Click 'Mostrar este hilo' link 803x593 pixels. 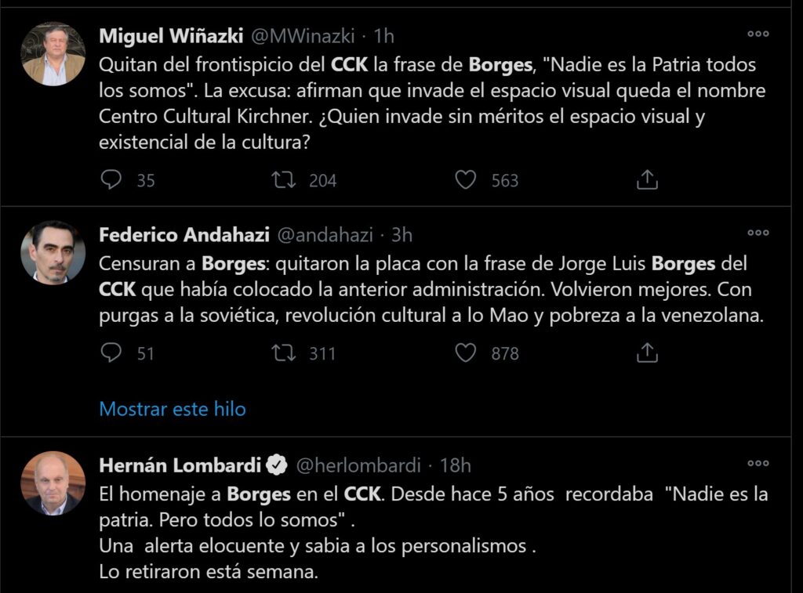tap(173, 409)
